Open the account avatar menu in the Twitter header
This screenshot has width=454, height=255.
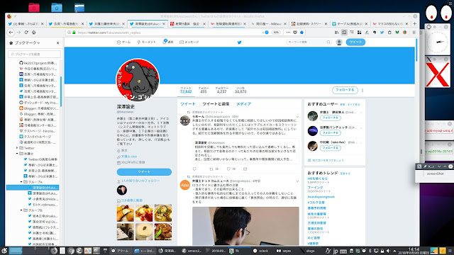tap(339, 42)
